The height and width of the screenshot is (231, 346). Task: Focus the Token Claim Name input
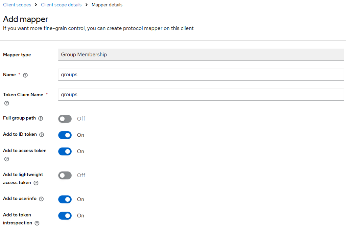pyautogui.click(x=201, y=95)
